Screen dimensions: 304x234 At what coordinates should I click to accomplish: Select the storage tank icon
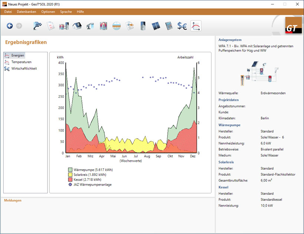(142, 26)
